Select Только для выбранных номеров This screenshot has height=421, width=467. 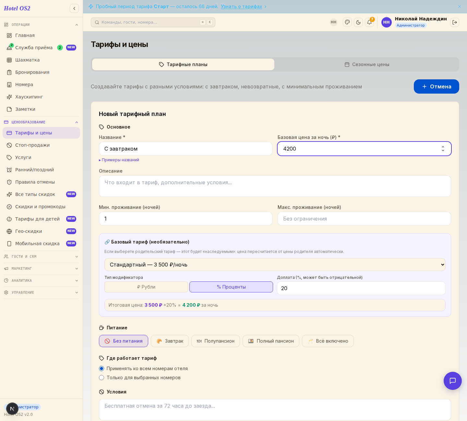point(140,378)
